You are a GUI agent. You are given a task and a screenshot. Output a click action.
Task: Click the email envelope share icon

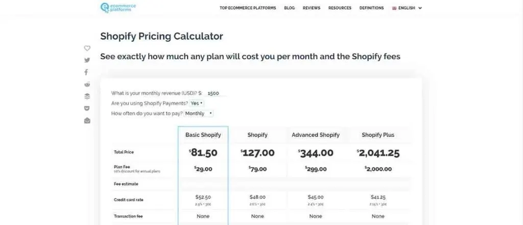[87, 120]
